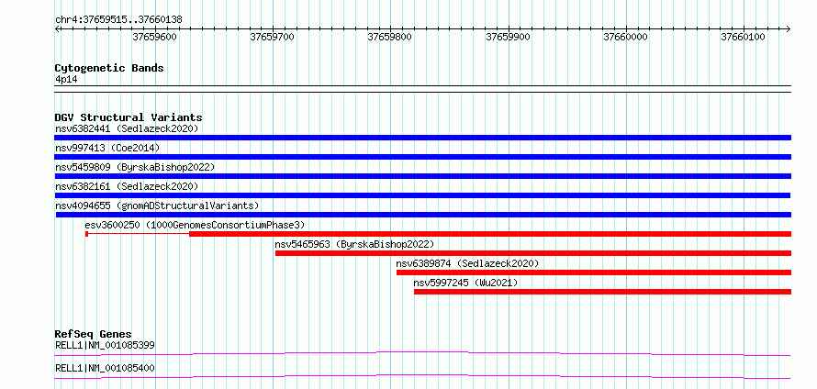Click the red bar under nsv5997245
This screenshot has height=389, width=817.
coord(602,292)
